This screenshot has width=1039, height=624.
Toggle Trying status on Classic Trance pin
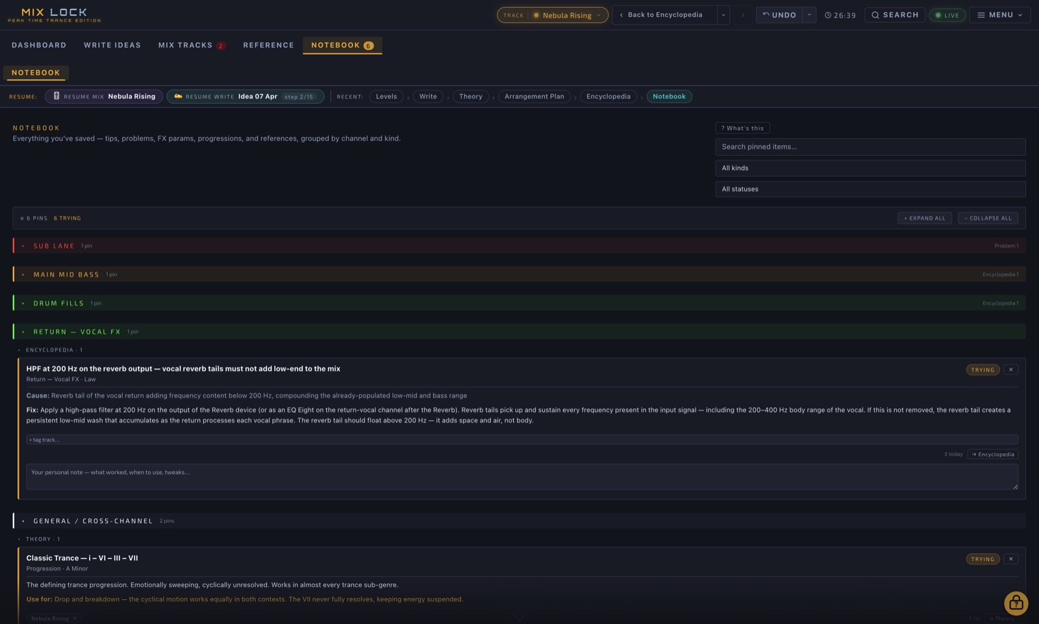[x=983, y=559]
